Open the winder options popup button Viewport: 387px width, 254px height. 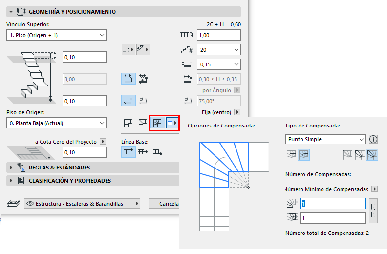172,123
